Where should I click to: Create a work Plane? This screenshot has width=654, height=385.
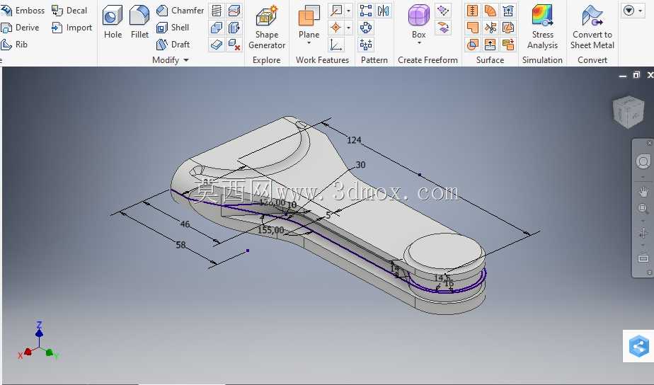tap(309, 22)
